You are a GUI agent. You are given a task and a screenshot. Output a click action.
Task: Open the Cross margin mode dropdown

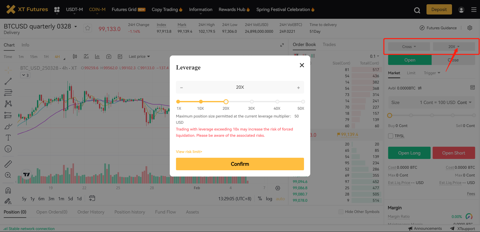[x=409, y=47]
